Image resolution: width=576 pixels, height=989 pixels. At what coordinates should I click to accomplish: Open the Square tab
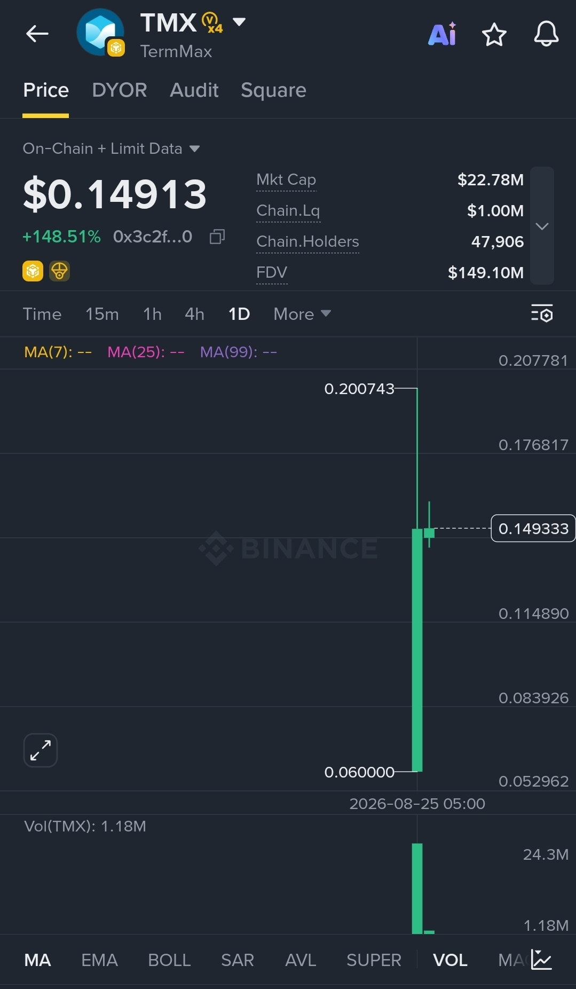(273, 90)
